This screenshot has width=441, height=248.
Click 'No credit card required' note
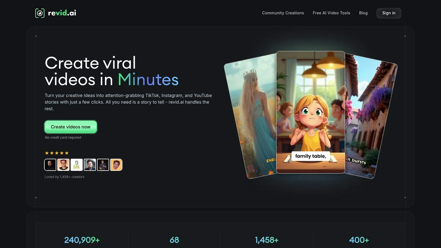[x=63, y=138]
